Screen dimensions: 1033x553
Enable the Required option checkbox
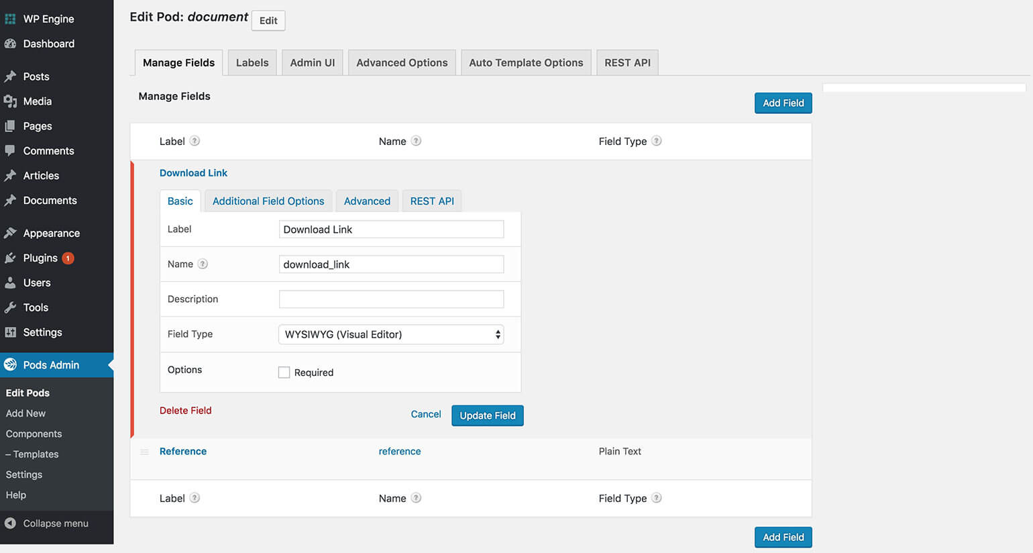[284, 372]
